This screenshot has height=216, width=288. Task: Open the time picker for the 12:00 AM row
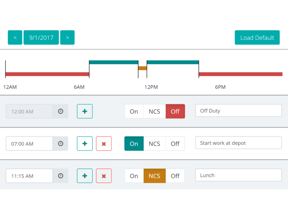tap(60, 111)
